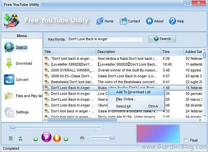Sort by the Title column header
The image size is (208, 152).
point(69,52)
